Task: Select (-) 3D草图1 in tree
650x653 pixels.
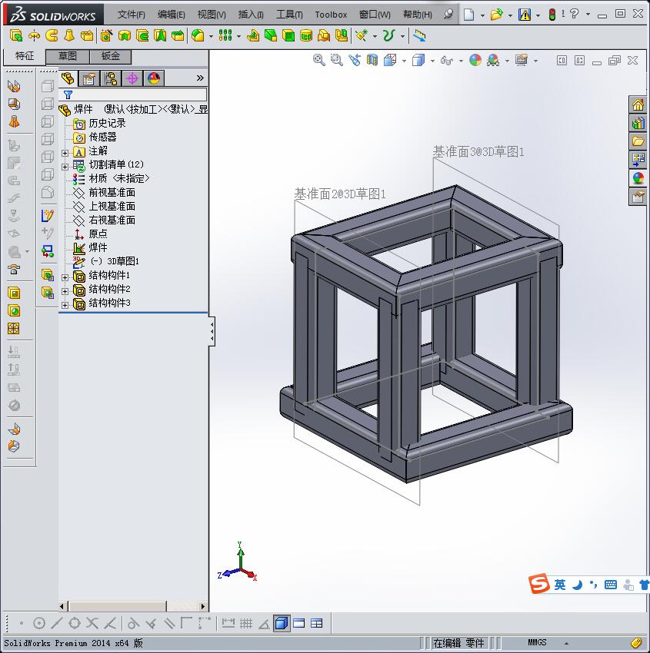Action: tap(115, 261)
